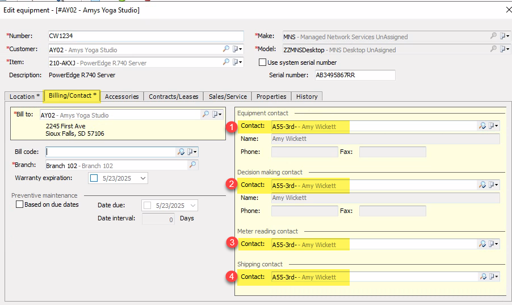512x305 pixels.
Task: Click Decision making contact Fax field
Action: (392, 211)
